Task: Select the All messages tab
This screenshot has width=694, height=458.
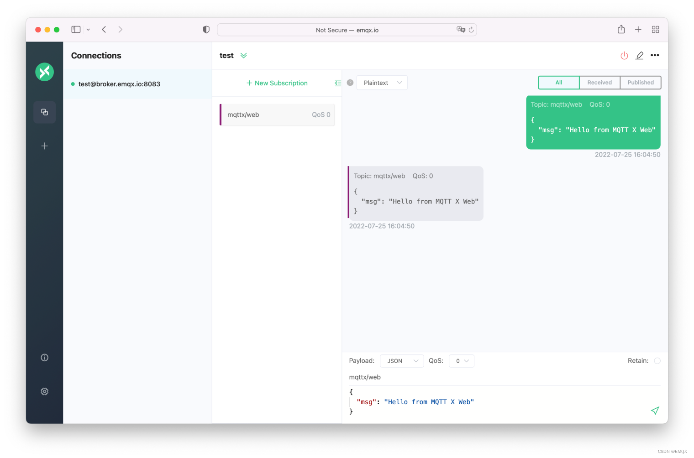Action: coord(558,83)
